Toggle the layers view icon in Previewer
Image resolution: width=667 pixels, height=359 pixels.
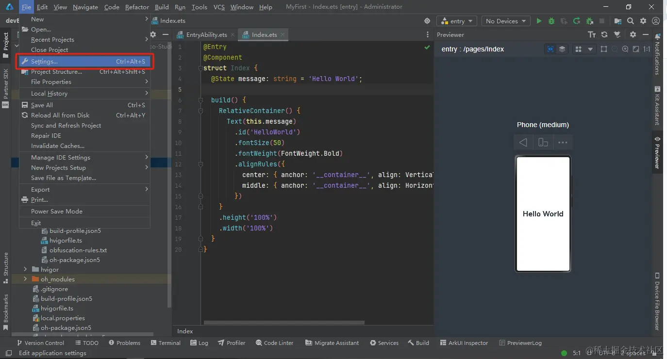[562, 49]
